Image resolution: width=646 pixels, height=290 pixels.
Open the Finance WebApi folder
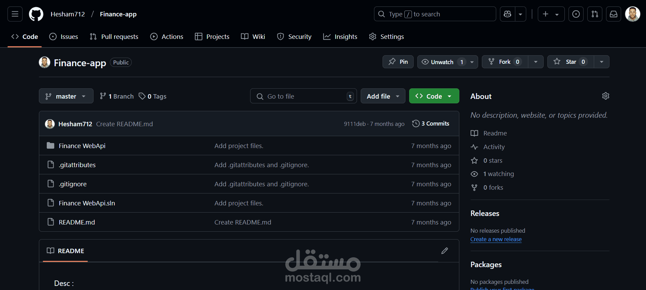coord(82,146)
